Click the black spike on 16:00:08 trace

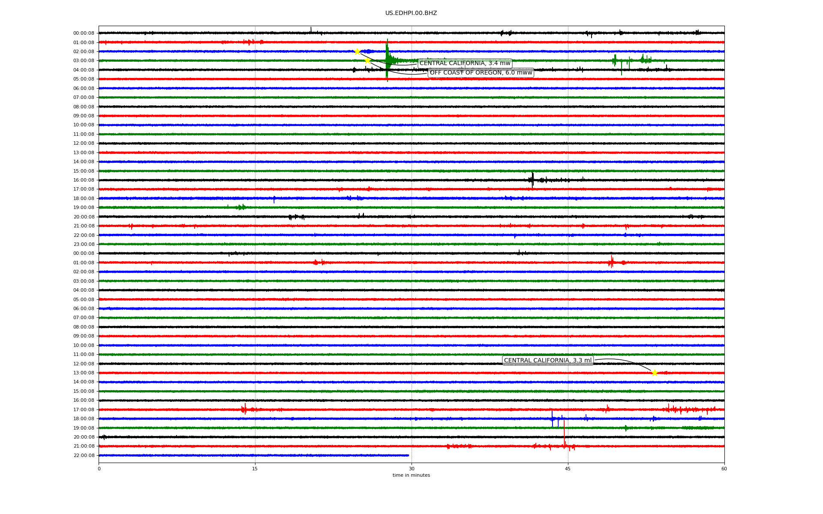point(532,179)
